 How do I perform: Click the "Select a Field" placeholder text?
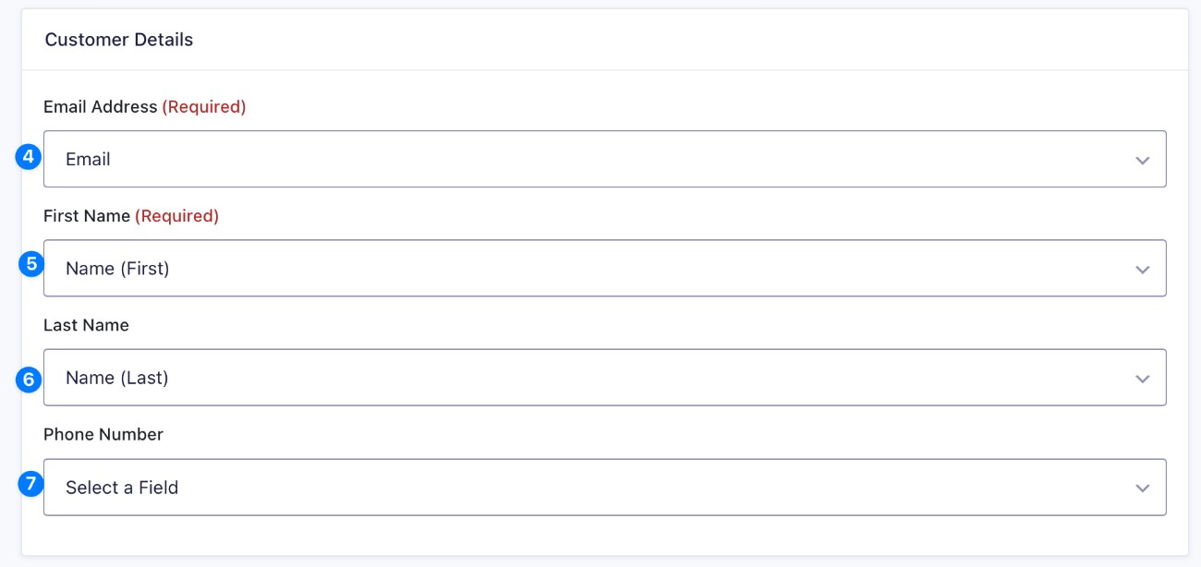(122, 488)
